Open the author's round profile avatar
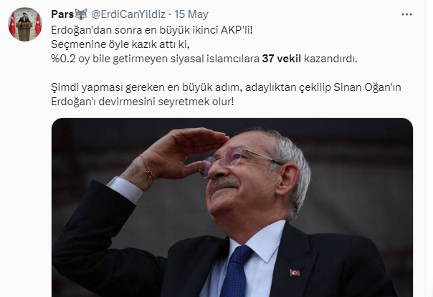The height and width of the screenshot is (297, 433). (25, 24)
